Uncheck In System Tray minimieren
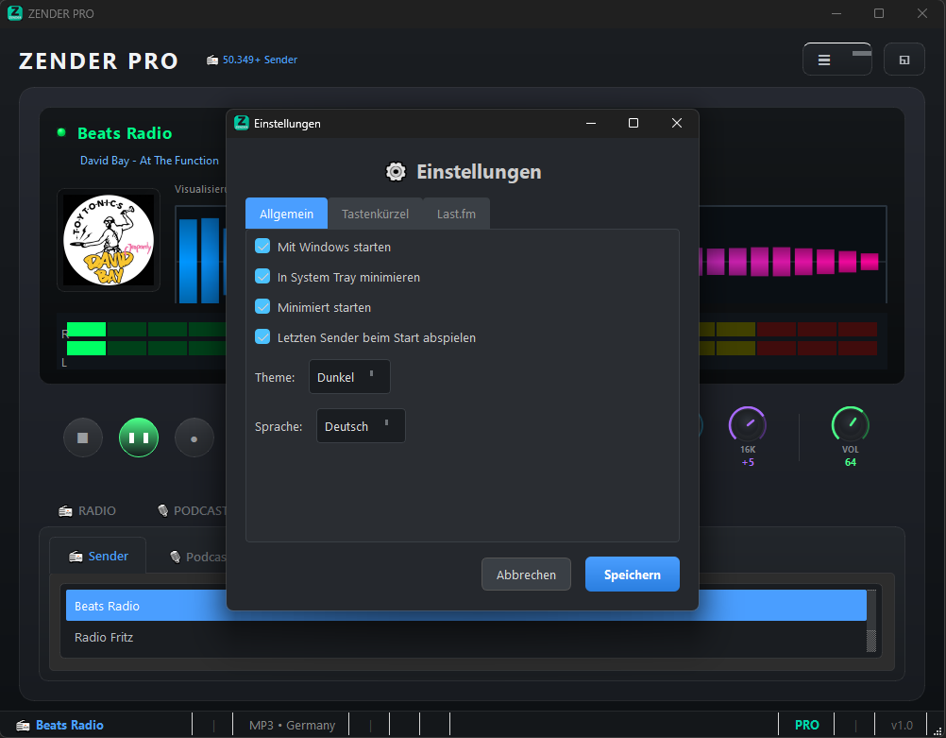The width and height of the screenshot is (946, 738). (262, 277)
